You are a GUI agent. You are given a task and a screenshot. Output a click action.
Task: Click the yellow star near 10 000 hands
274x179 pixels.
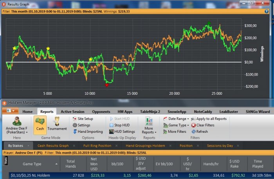(90, 60)
